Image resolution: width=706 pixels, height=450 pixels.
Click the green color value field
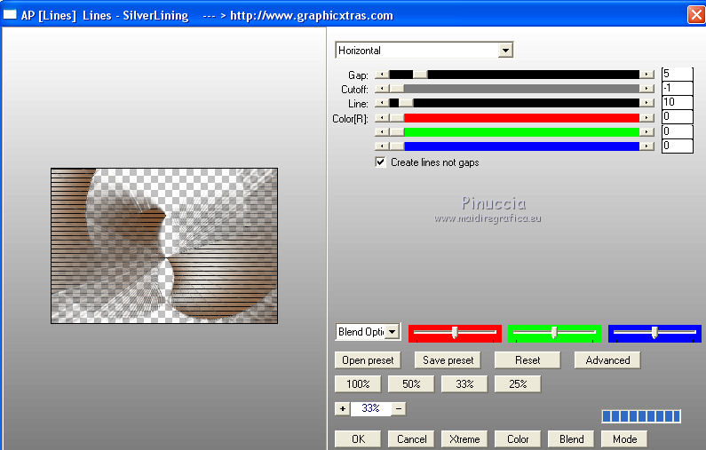(x=677, y=131)
